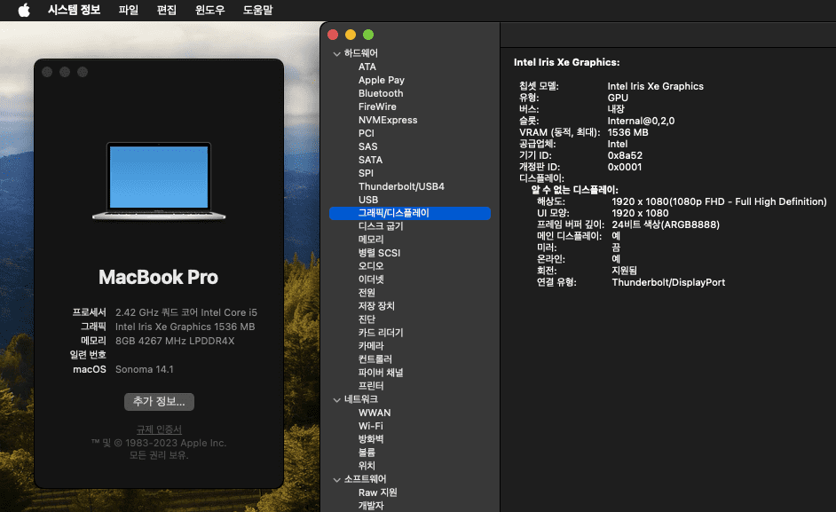Select ATA in the hardware list

[367, 67]
